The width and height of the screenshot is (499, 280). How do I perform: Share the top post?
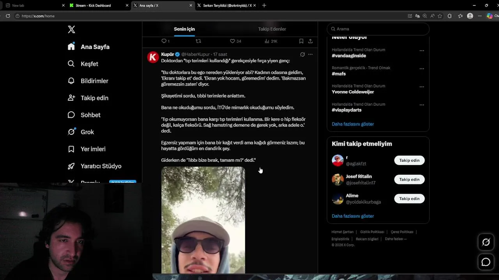310,41
